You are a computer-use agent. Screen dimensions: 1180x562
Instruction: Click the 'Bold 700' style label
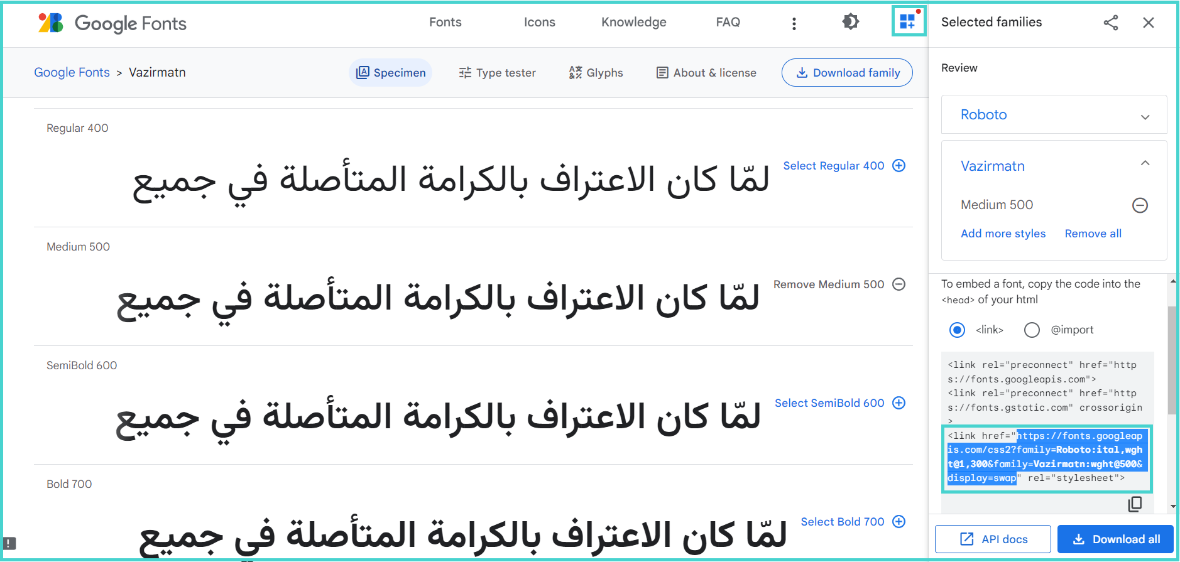[x=69, y=484]
